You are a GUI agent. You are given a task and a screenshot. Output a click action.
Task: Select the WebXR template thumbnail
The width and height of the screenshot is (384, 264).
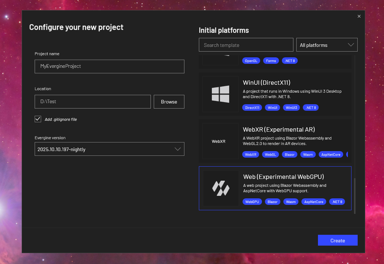point(220,141)
